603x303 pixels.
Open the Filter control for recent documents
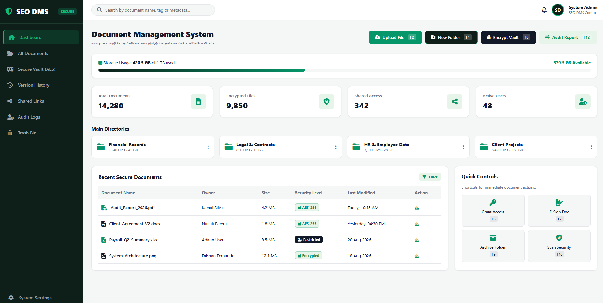coord(430,177)
